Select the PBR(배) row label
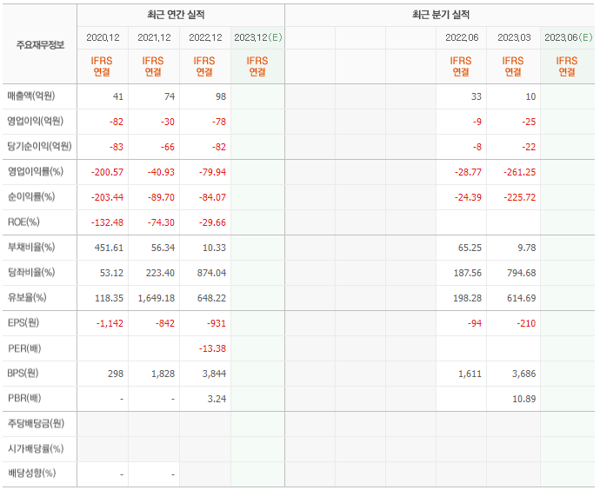Image resolution: width=600 pixels, height=490 pixels. click(x=24, y=399)
